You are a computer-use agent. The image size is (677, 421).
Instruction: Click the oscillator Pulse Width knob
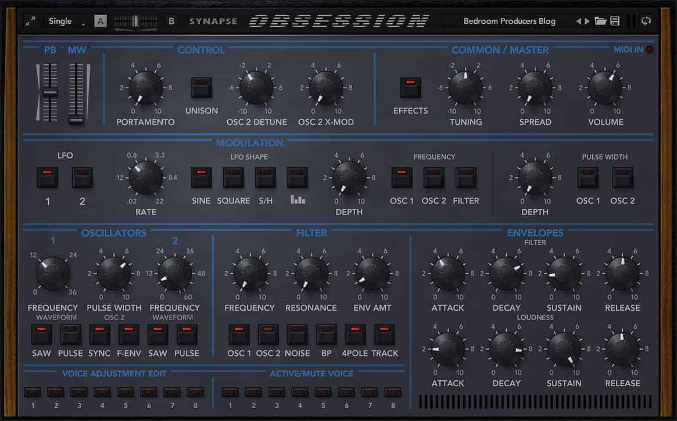[113, 274]
